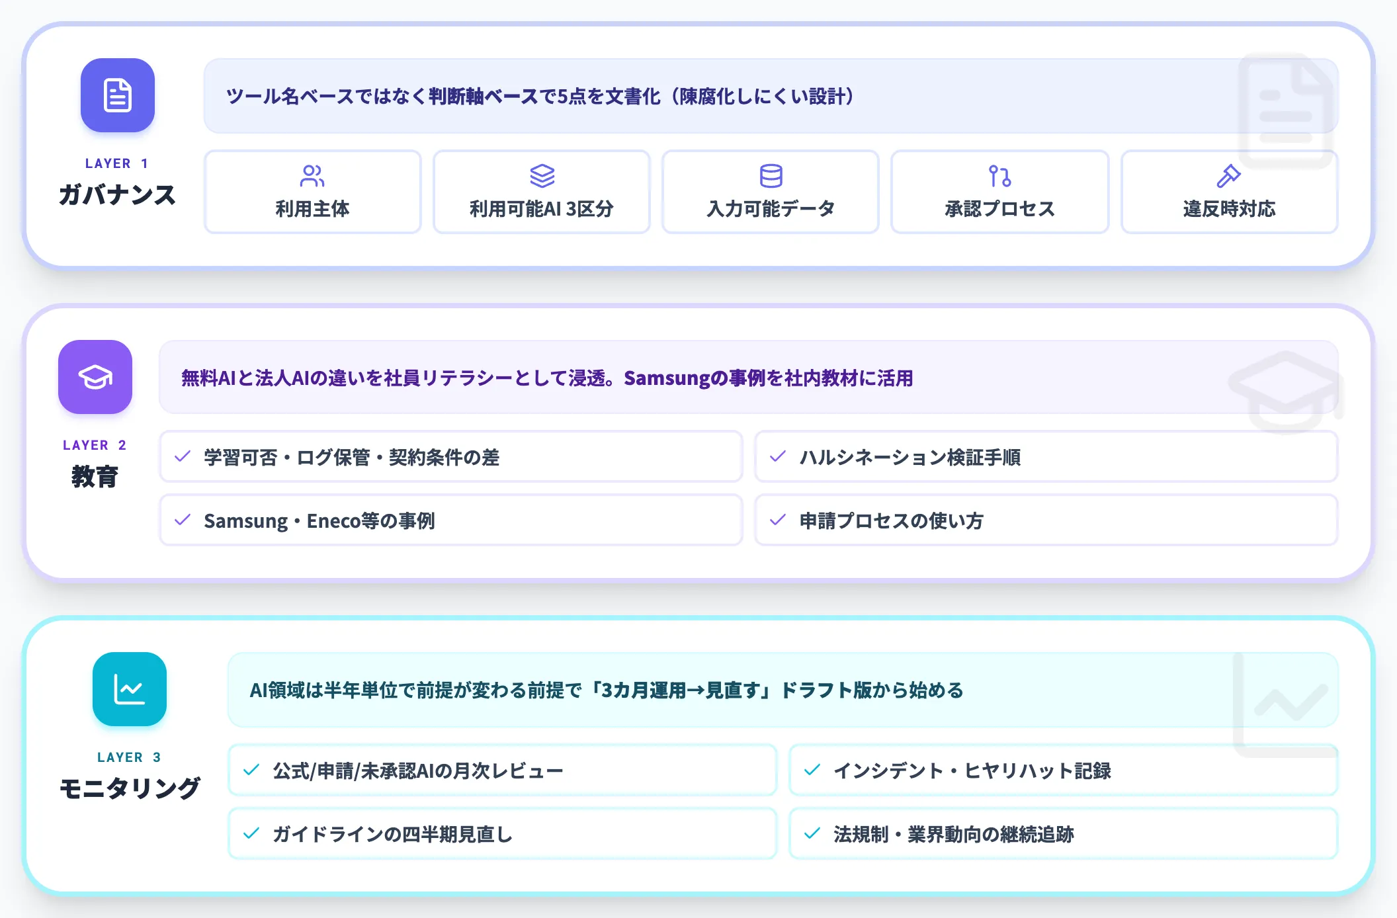
Task: Click checkmark beside Samsung・Eneco等の事例
Action: (x=183, y=520)
